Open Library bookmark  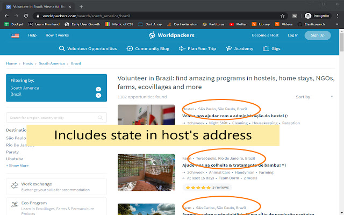tap(261, 24)
